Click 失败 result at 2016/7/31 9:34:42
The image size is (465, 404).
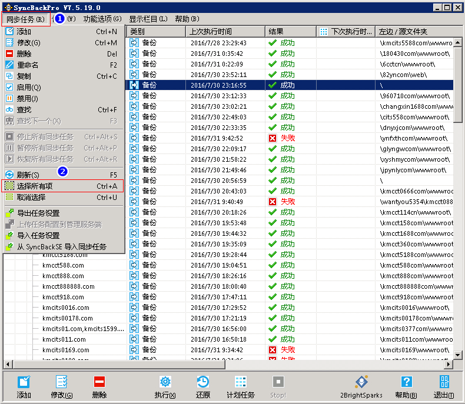[288, 350]
